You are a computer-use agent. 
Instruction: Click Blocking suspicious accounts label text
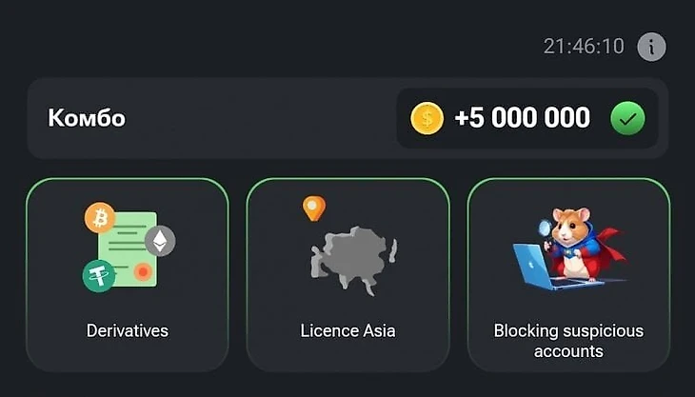pos(568,341)
